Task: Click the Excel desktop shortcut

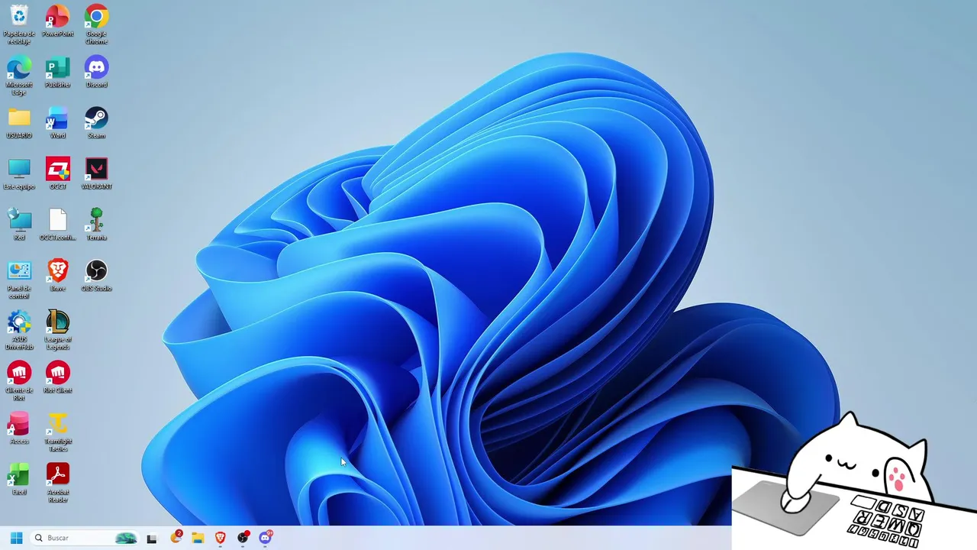Action: [19, 480]
